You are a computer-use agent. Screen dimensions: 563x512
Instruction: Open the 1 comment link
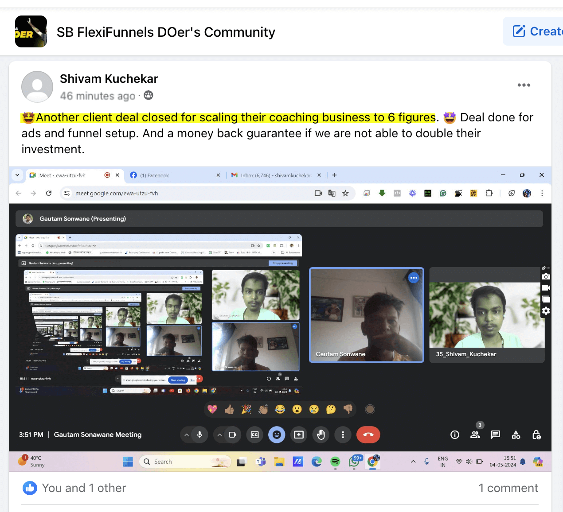pyautogui.click(x=508, y=488)
